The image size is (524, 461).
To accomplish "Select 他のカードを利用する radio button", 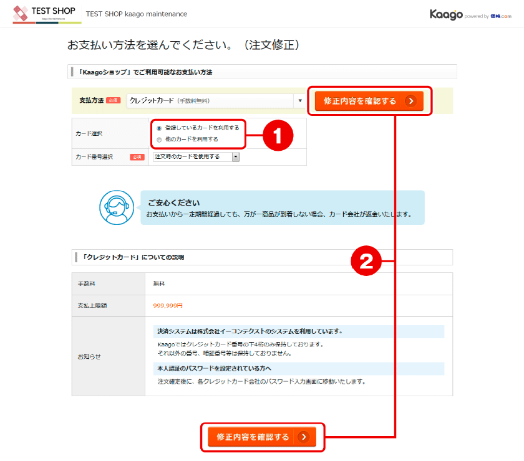I will pyautogui.click(x=160, y=140).
